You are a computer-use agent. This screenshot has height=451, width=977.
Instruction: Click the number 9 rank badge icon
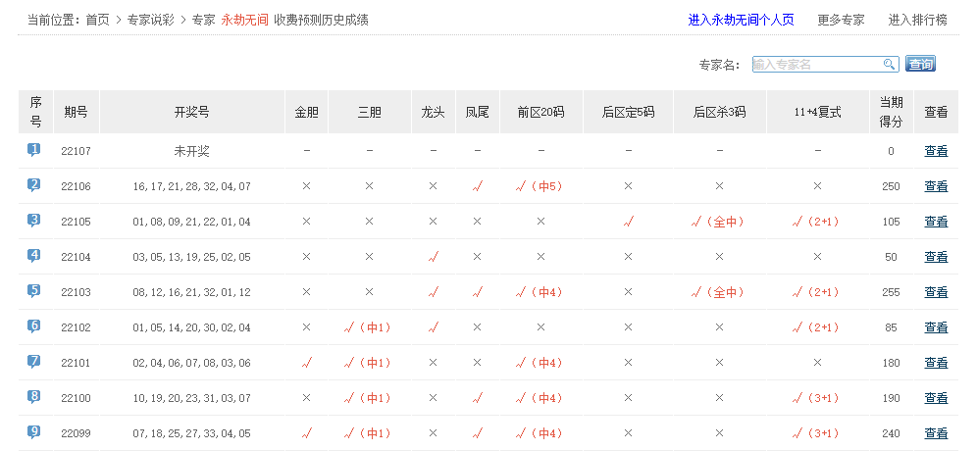(34, 432)
